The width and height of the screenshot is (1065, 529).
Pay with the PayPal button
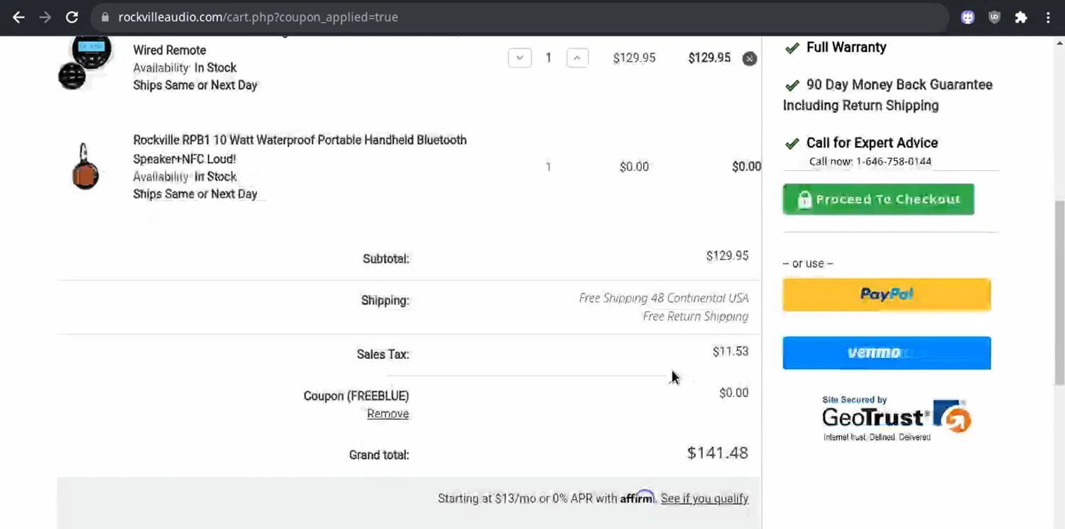[887, 294]
